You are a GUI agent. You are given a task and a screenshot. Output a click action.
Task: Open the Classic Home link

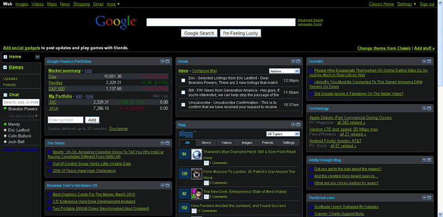(381, 4)
